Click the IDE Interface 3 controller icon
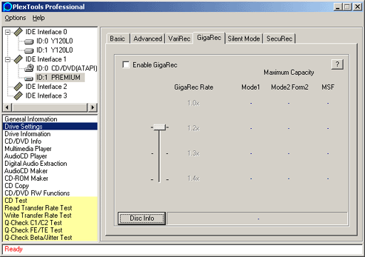 (x=18, y=95)
